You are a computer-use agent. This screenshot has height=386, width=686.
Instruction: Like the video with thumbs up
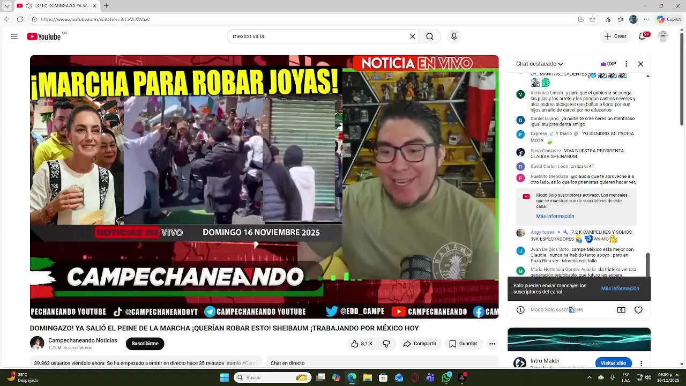coord(361,344)
